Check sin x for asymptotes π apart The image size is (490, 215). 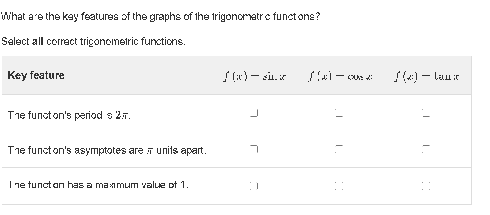tap(253, 149)
